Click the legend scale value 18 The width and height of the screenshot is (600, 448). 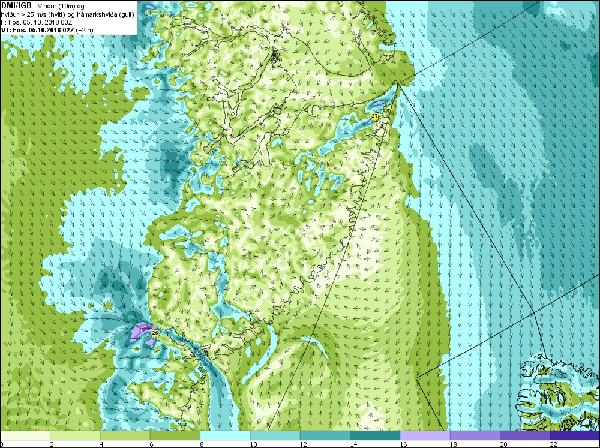pos(454,444)
